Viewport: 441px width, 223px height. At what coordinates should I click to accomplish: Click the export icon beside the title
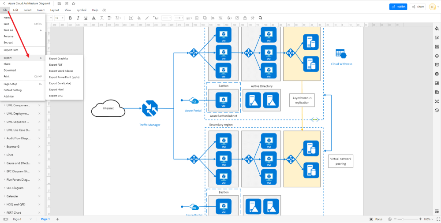point(67,4)
